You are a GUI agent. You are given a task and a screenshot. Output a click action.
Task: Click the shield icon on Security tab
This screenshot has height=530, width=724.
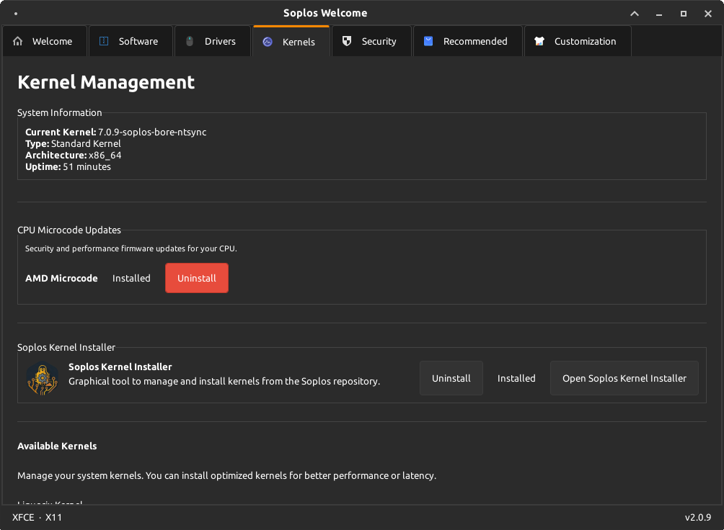[x=347, y=41]
